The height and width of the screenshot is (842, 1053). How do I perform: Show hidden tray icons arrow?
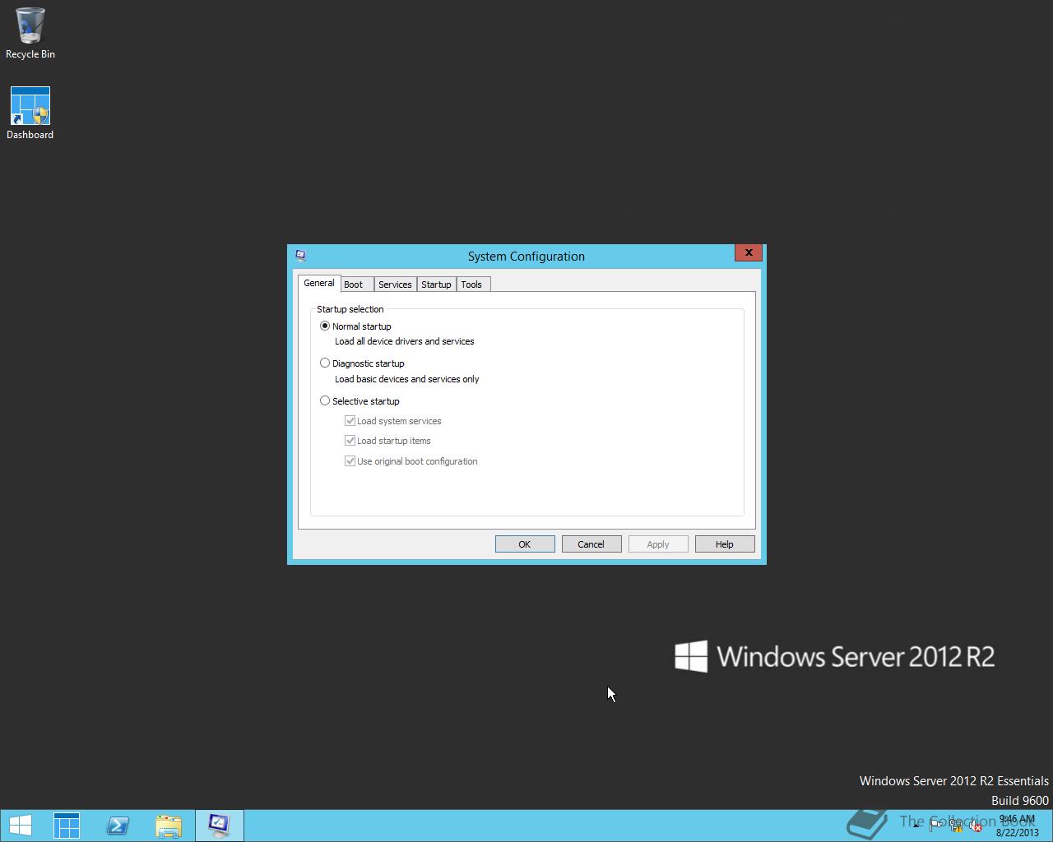916,826
